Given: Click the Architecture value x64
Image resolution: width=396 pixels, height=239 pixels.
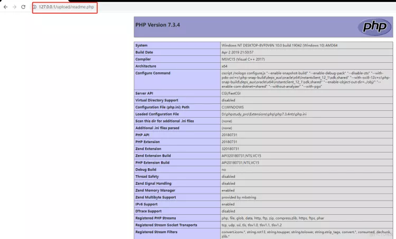Looking at the screenshot, I should [x=225, y=66].
